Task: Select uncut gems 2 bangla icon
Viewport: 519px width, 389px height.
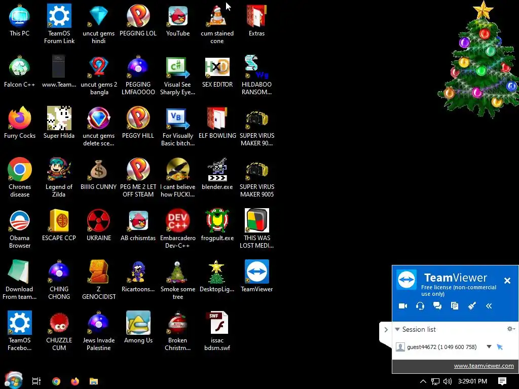Action: pos(99,75)
